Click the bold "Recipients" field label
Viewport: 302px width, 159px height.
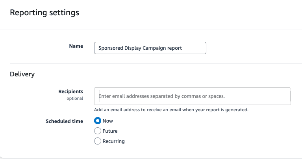[71, 91]
